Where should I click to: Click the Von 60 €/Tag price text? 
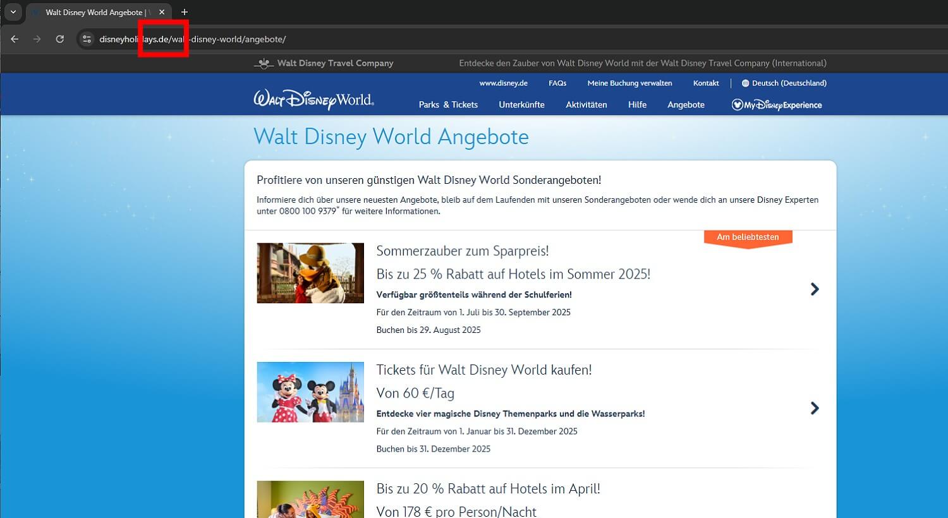click(415, 393)
